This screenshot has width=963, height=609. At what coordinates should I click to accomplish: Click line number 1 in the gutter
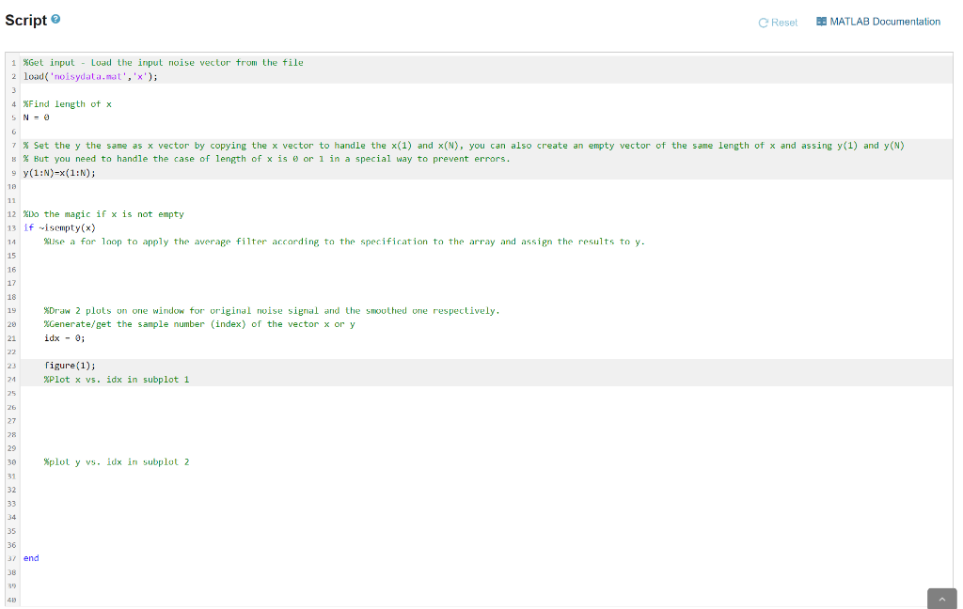12,62
